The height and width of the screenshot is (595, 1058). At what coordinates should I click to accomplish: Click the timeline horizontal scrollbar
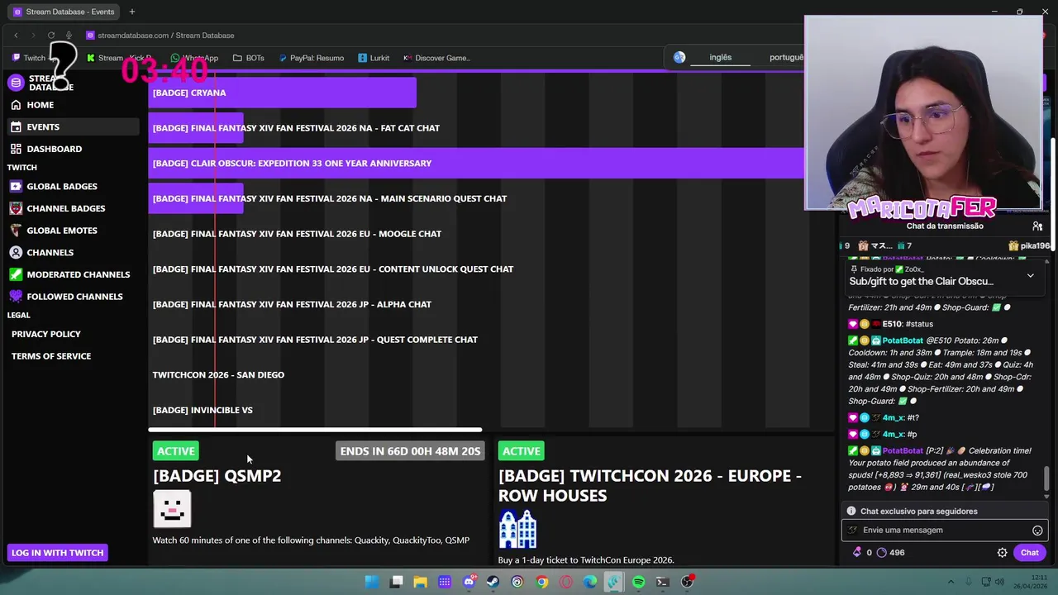tap(315, 430)
